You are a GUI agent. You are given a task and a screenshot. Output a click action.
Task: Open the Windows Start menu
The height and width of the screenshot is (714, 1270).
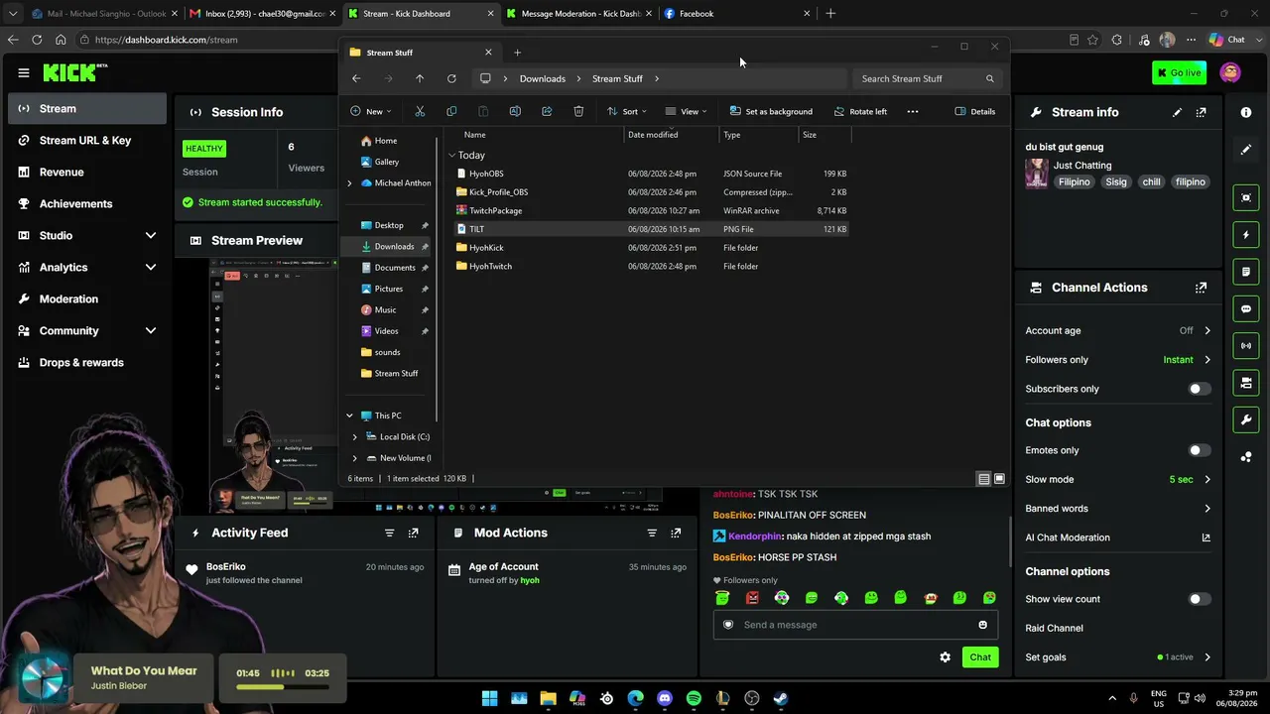click(489, 698)
